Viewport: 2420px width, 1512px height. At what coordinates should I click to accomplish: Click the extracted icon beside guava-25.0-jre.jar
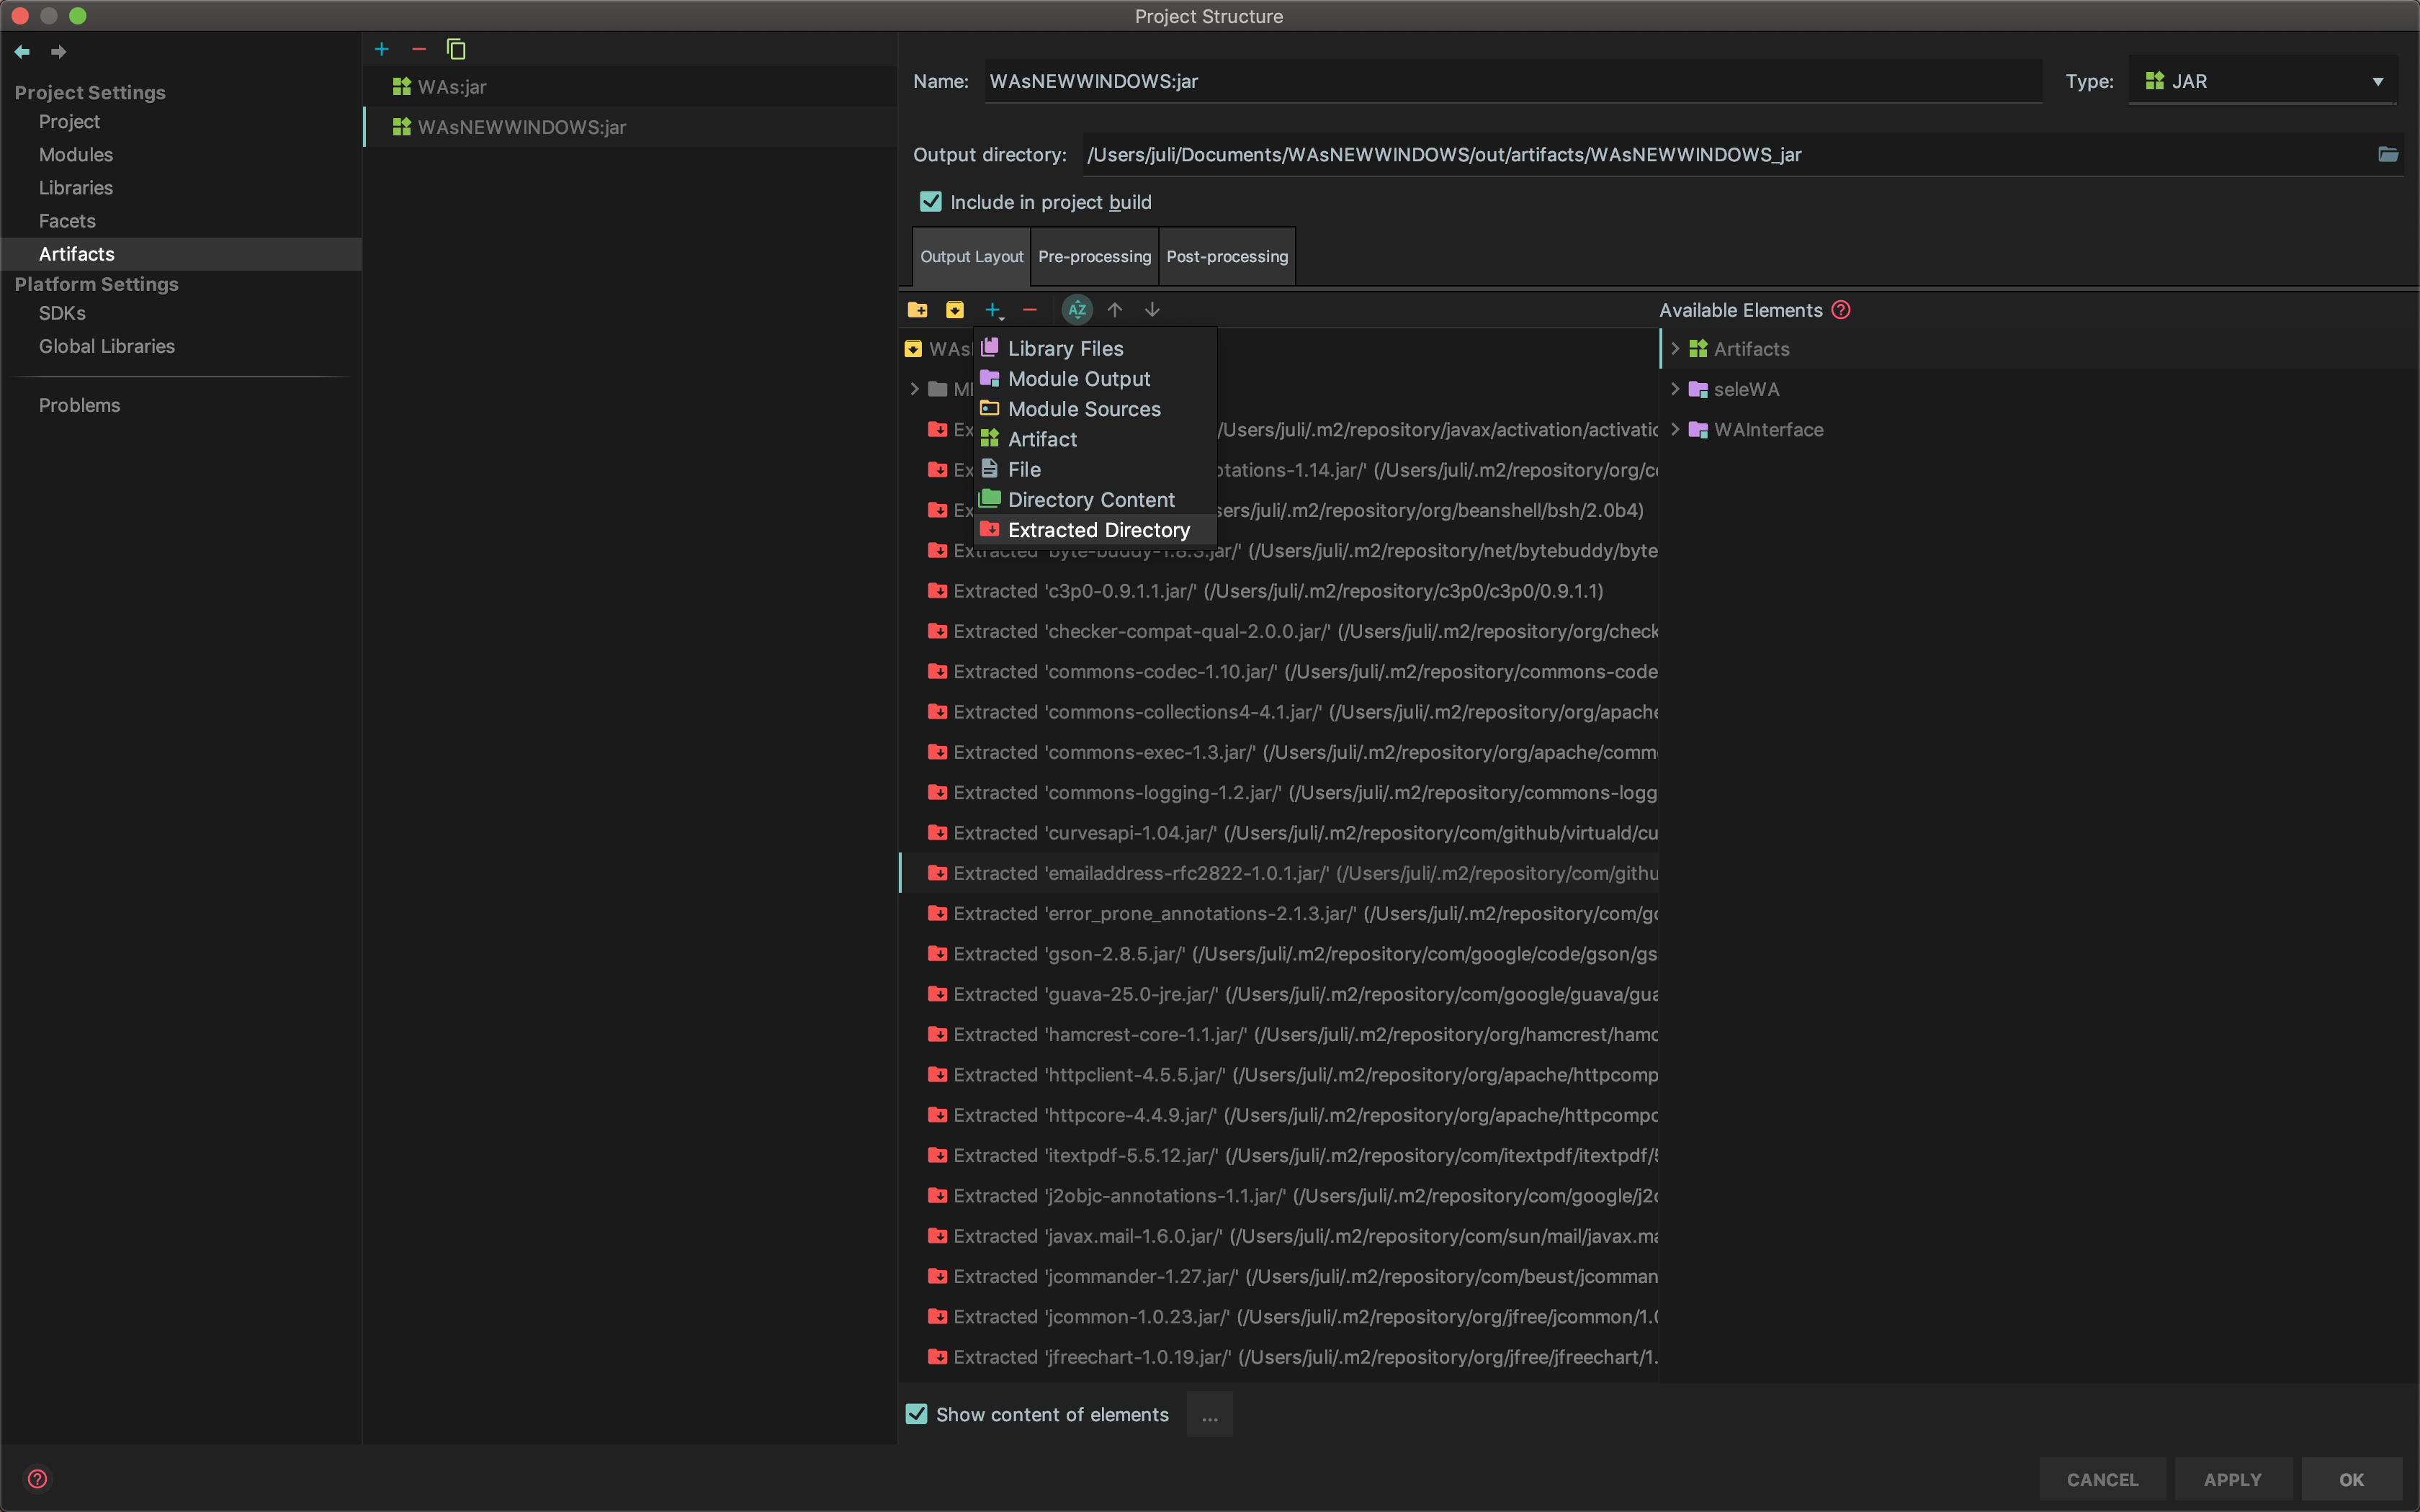pos(937,994)
